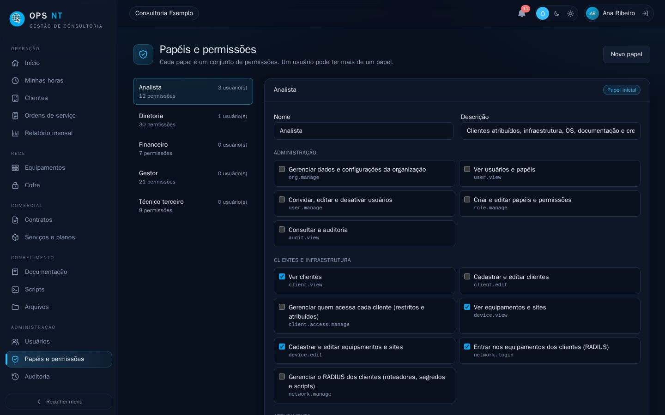
Task: Check Ver usuários e papéis permission
Action: click(467, 169)
